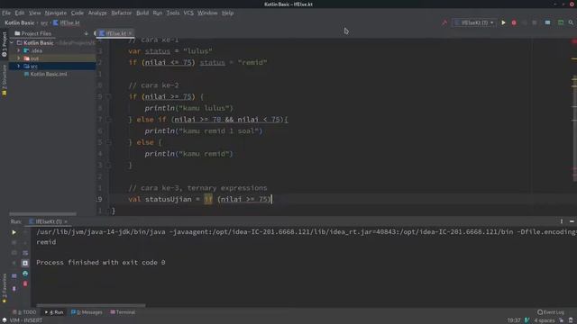Open Search Everywhere magnifier

pos(571,22)
